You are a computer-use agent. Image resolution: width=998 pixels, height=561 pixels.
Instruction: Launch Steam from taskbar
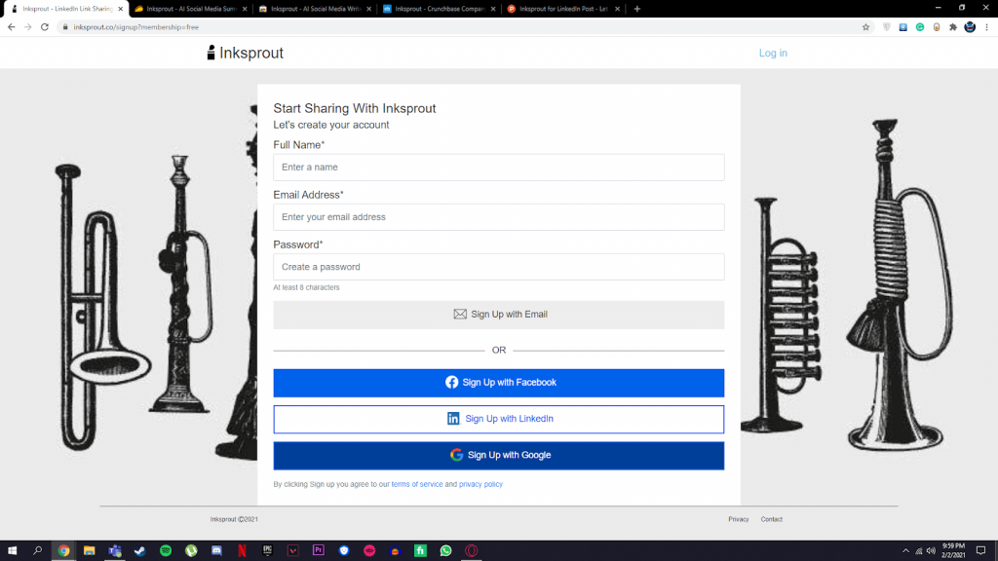(140, 551)
